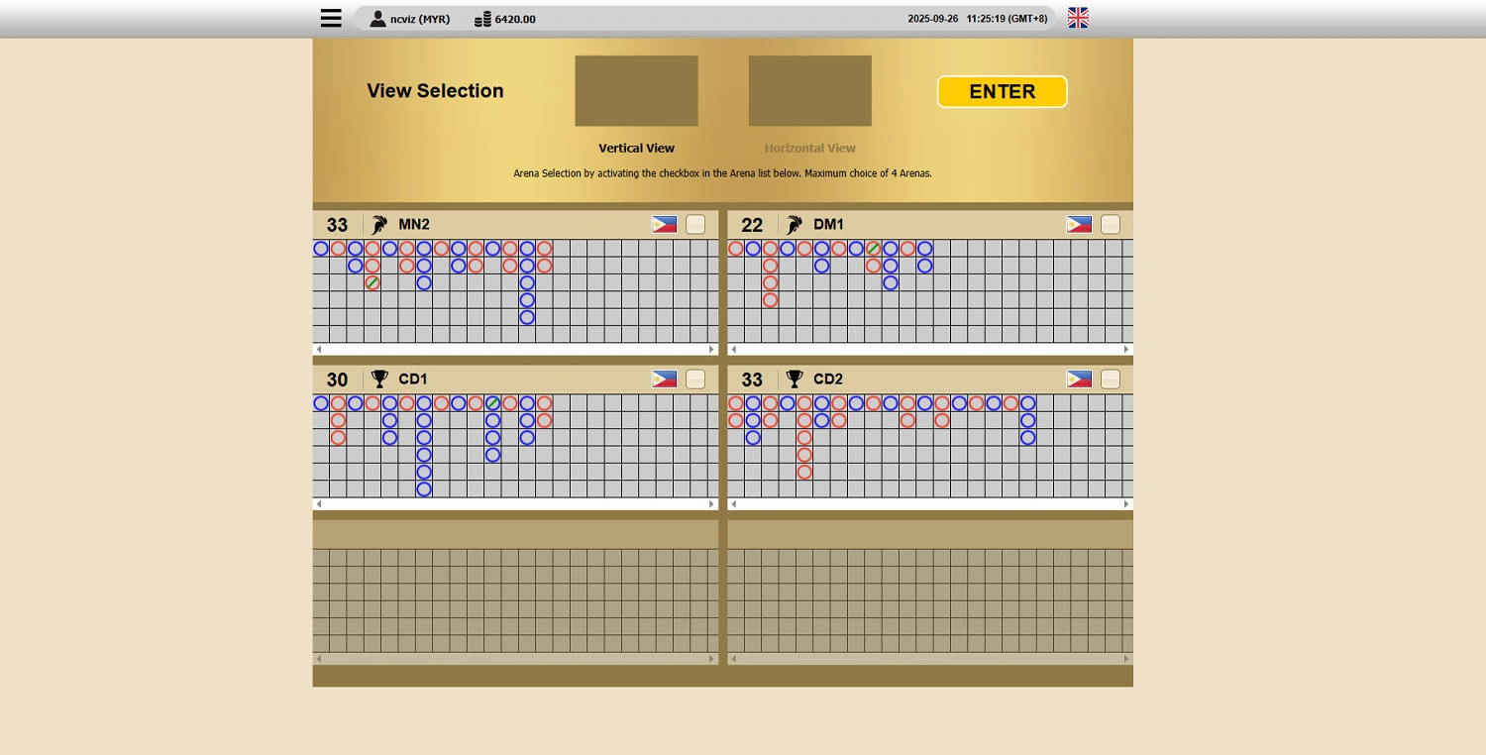Enable the MN2 arena checkbox

click(695, 225)
